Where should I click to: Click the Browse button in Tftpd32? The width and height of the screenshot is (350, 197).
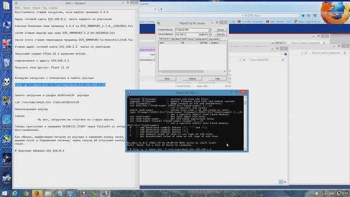click(x=220, y=30)
